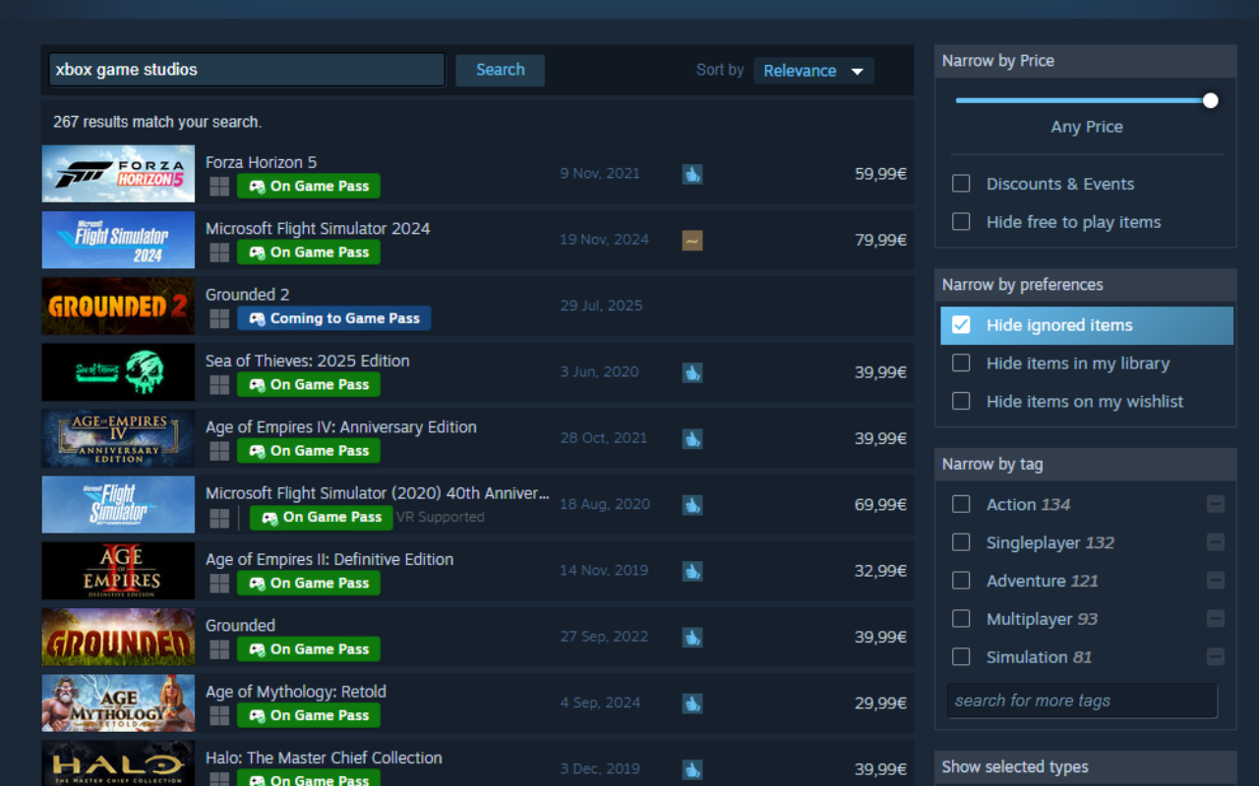Click the Windows icon under Grounded 2
The height and width of the screenshot is (786, 1259).
pyautogui.click(x=219, y=318)
